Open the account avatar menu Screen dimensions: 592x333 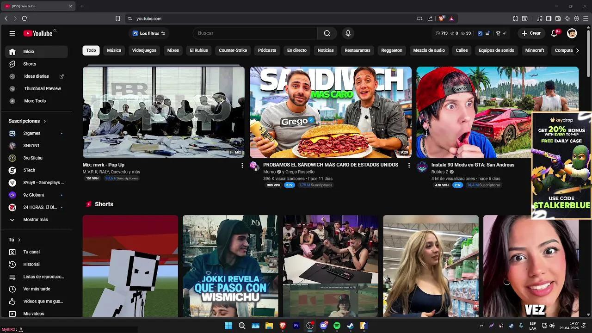(x=572, y=33)
